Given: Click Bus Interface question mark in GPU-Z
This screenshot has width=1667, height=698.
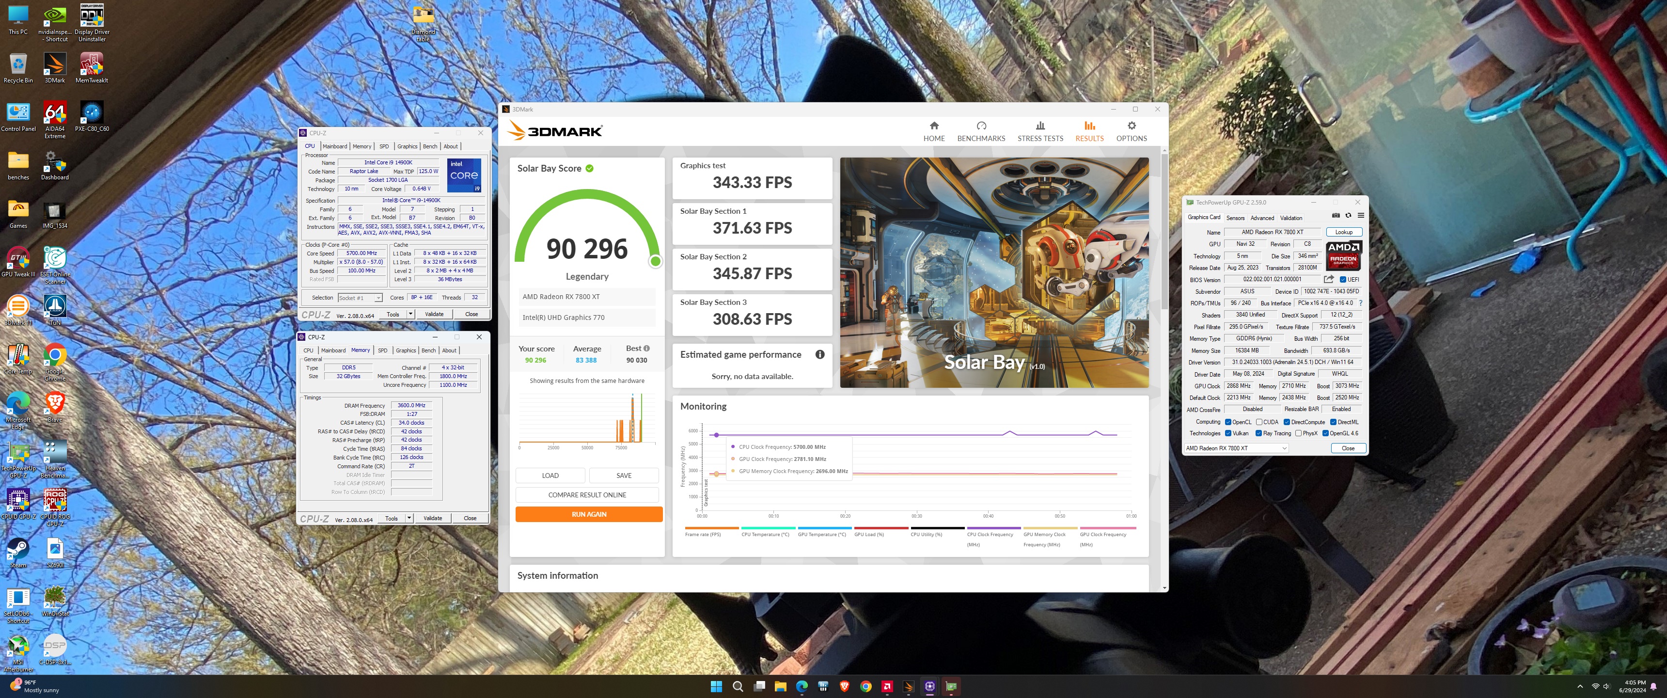Looking at the screenshot, I should click(1360, 303).
